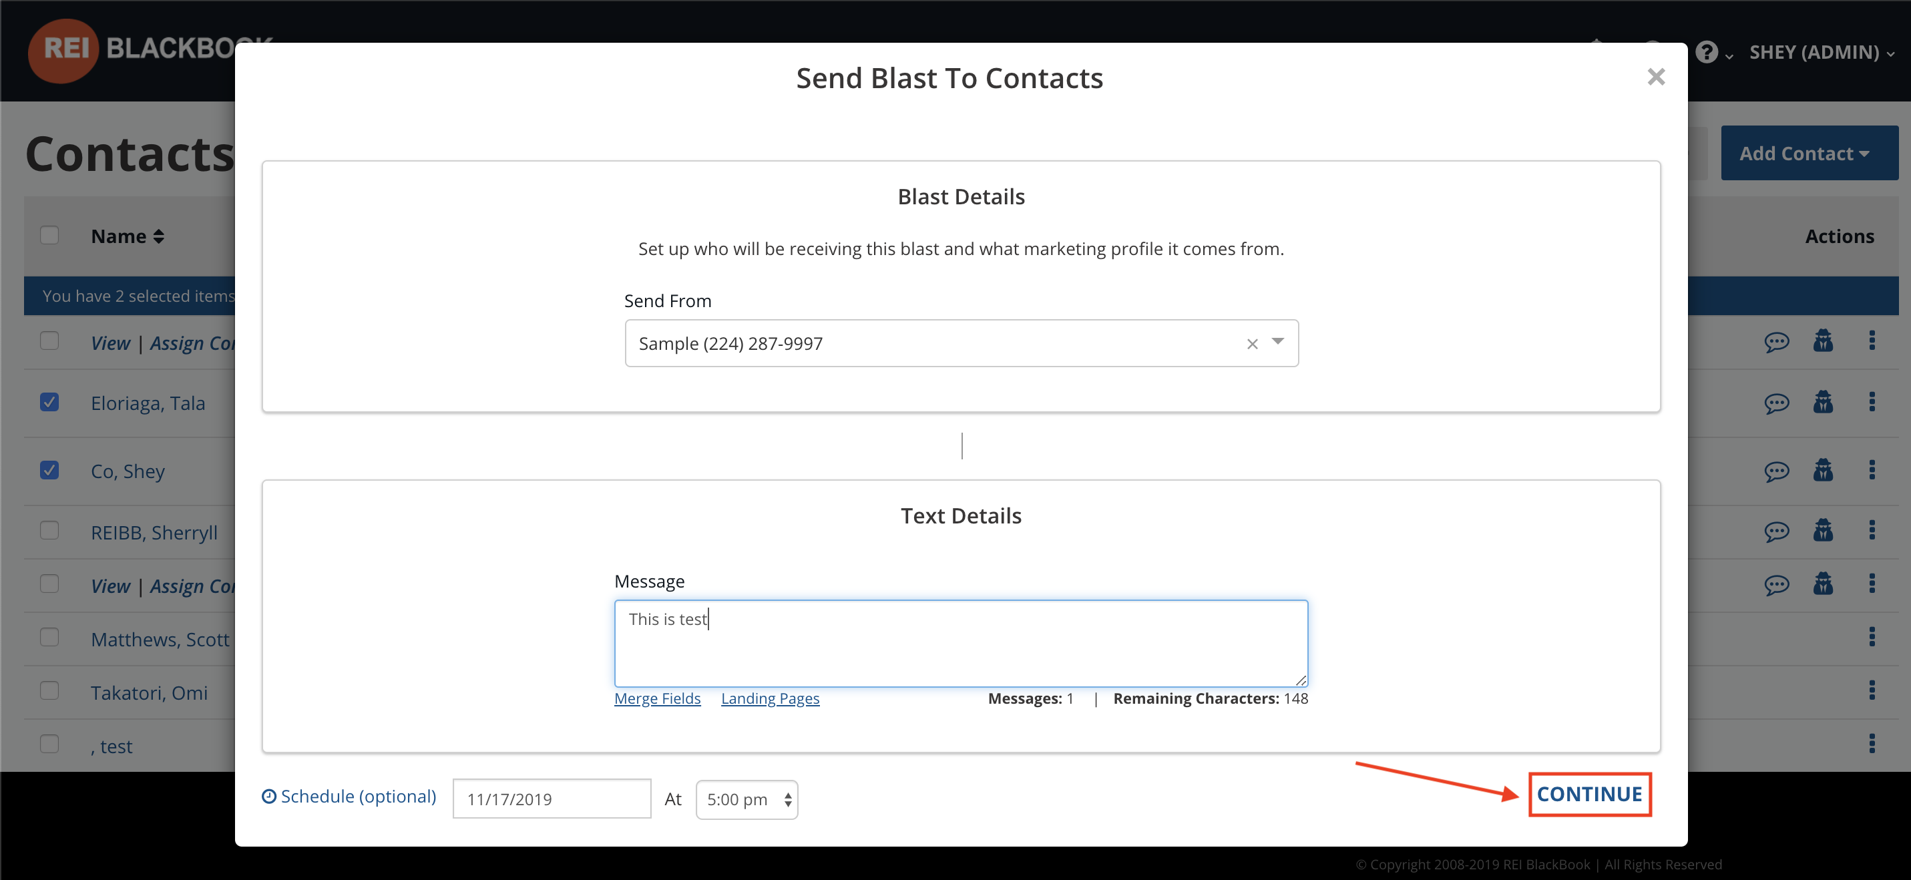
Task: Check the REIBB, Sherryll checkbox
Action: click(x=49, y=531)
